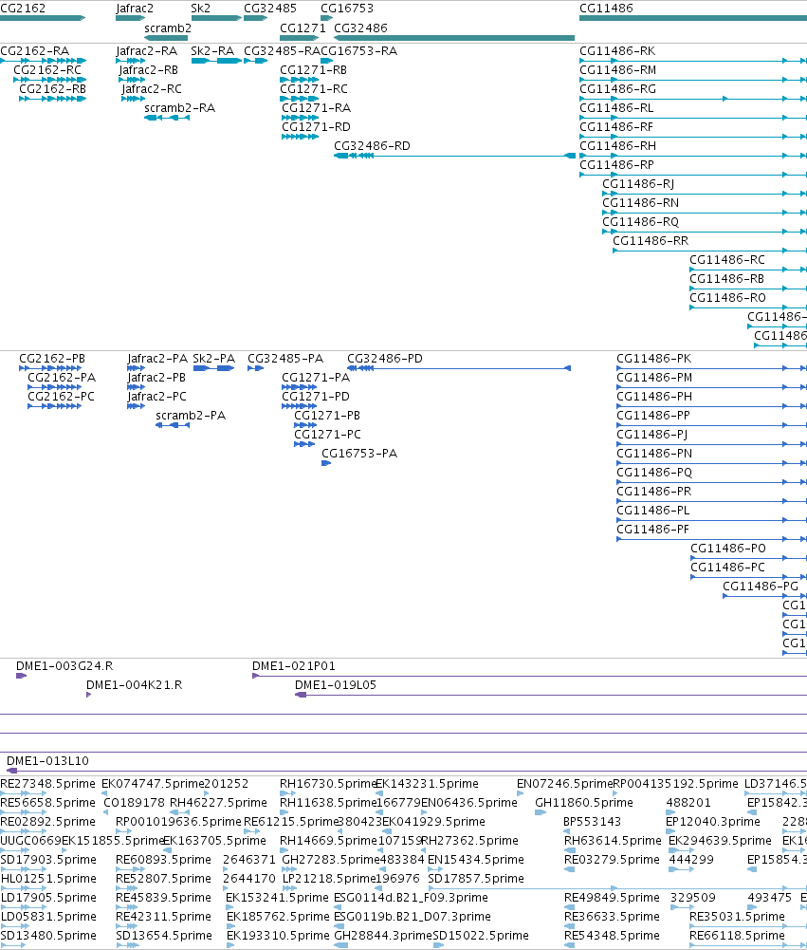
Task: Select protein CG11486-PQ
Action: (654, 473)
